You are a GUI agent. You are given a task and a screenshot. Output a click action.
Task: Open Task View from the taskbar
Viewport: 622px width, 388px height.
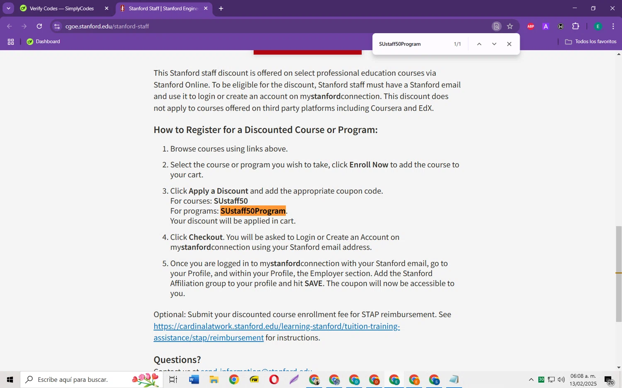pos(173,379)
